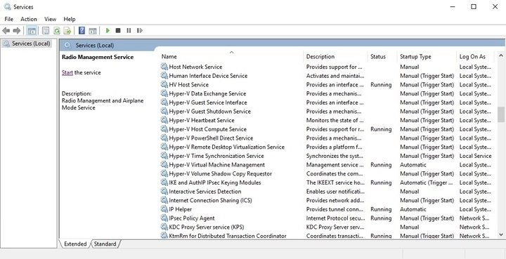Click gear icon of Interactive Services Detection
Image resolution: width=506 pixels, height=259 pixels.
tap(164, 192)
